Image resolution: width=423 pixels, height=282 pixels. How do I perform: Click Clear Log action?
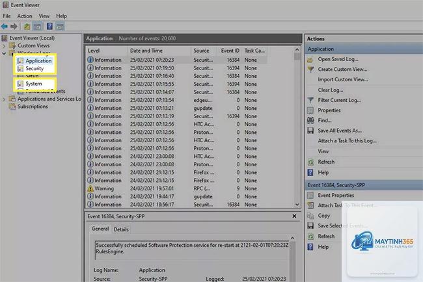(x=331, y=90)
